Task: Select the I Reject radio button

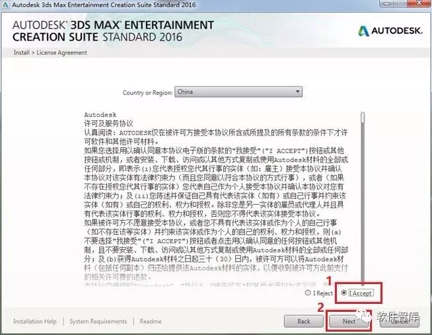Action: tap(308, 293)
